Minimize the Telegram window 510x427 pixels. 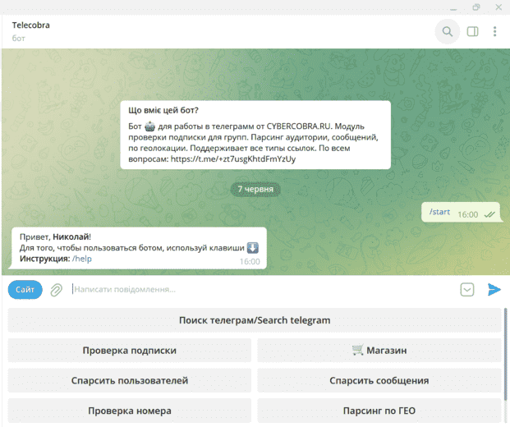tap(453, 8)
